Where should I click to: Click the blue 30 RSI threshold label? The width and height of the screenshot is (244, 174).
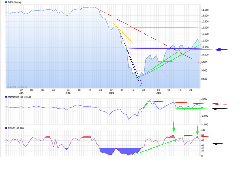point(202,148)
